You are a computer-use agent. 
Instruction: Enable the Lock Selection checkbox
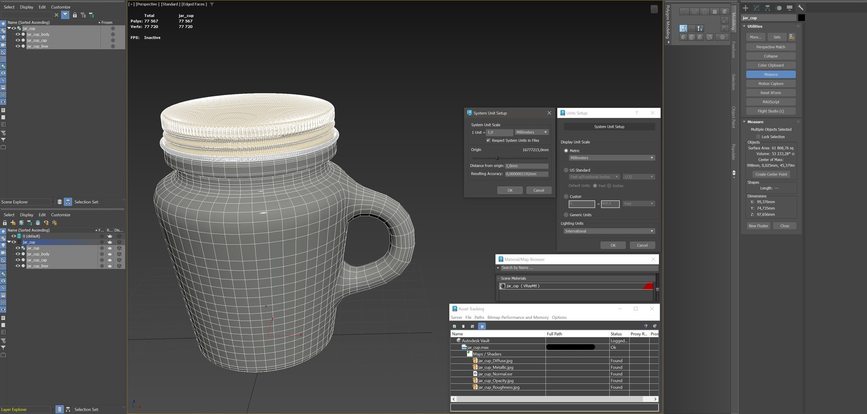click(x=758, y=136)
